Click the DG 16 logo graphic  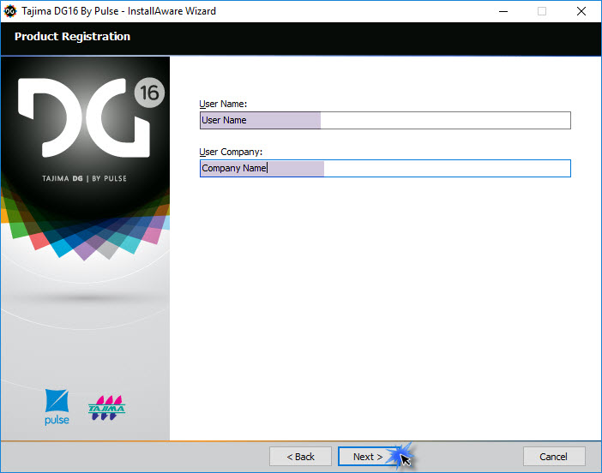(x=92, y=117)
